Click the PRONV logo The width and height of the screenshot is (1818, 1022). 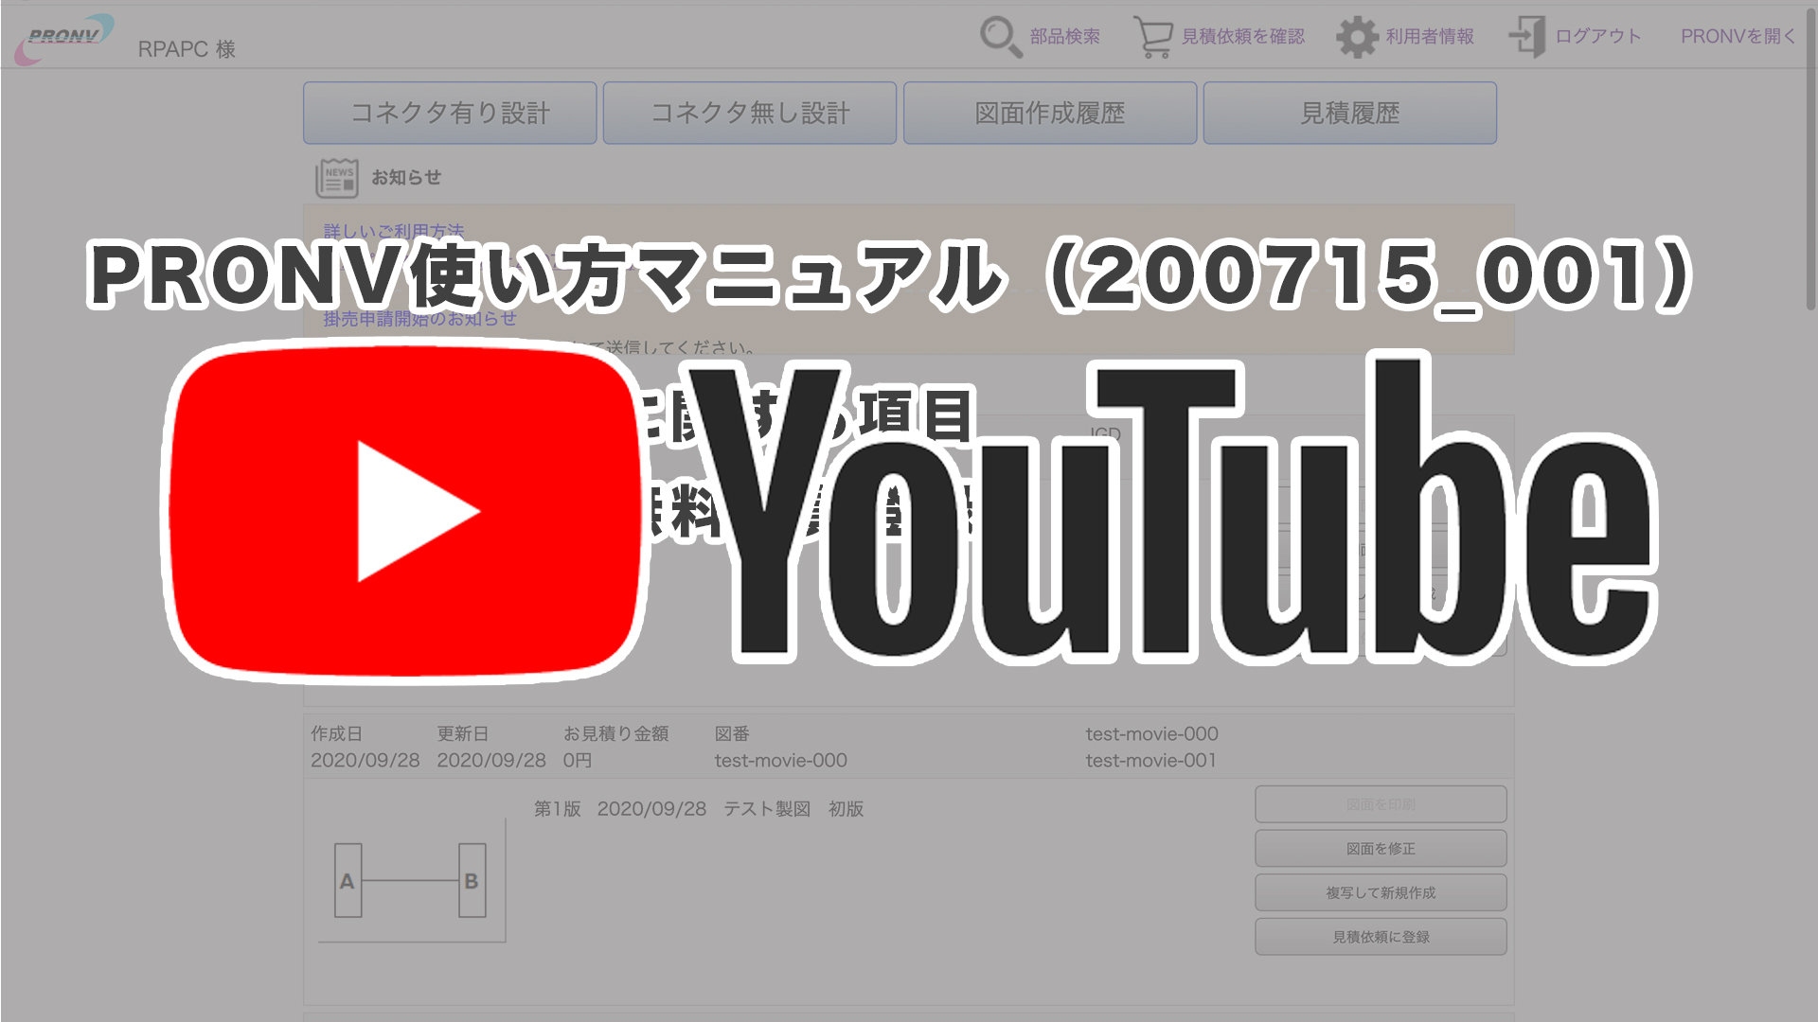click(x=64, y=40)
